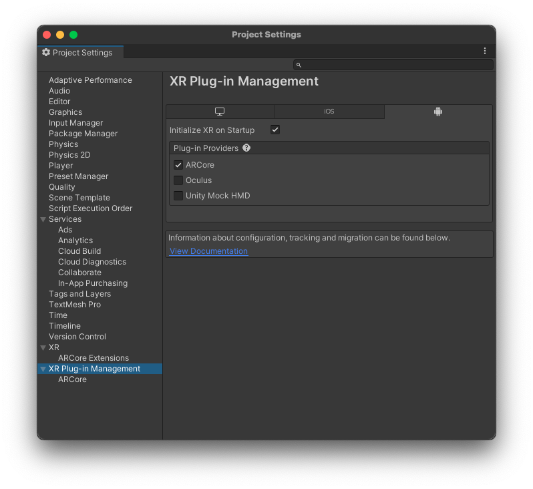
Task: Uncheck the ARCore plug-in provider
Action: tap(178, 165)
